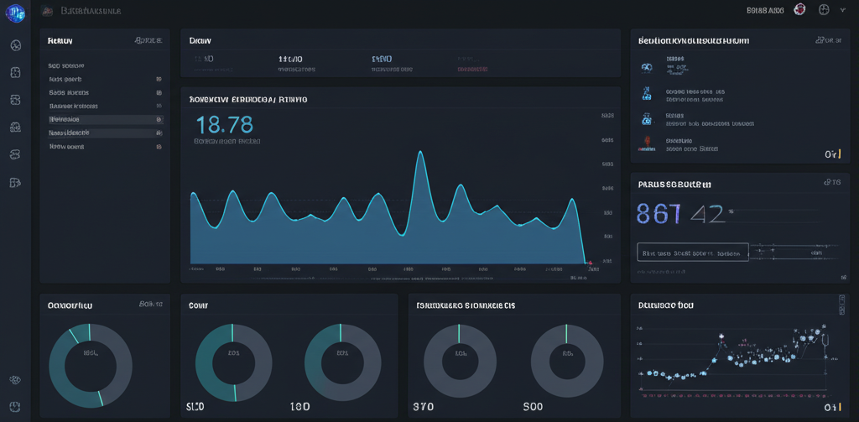Click the blue circular app logo
The width and height of the screenshot is (859, 422).
coord(15,13)
